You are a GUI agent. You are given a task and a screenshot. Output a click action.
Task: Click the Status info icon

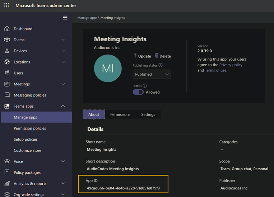pos(145,86)
